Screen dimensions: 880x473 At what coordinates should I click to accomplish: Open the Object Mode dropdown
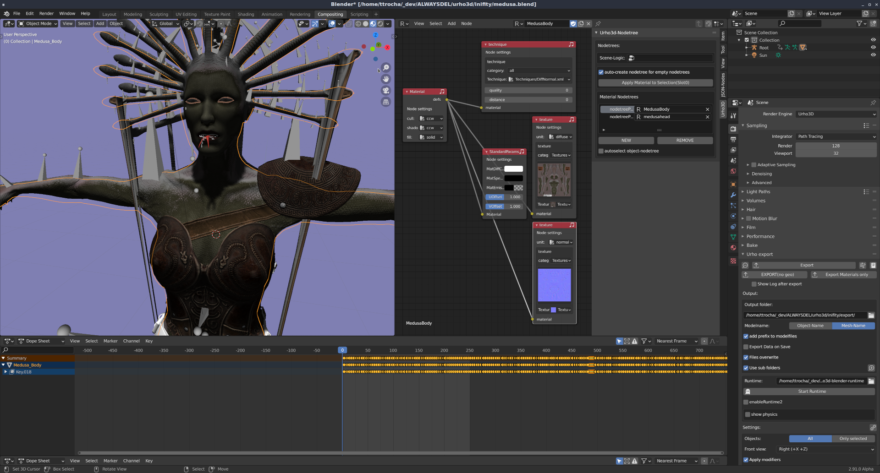[38, 24]
